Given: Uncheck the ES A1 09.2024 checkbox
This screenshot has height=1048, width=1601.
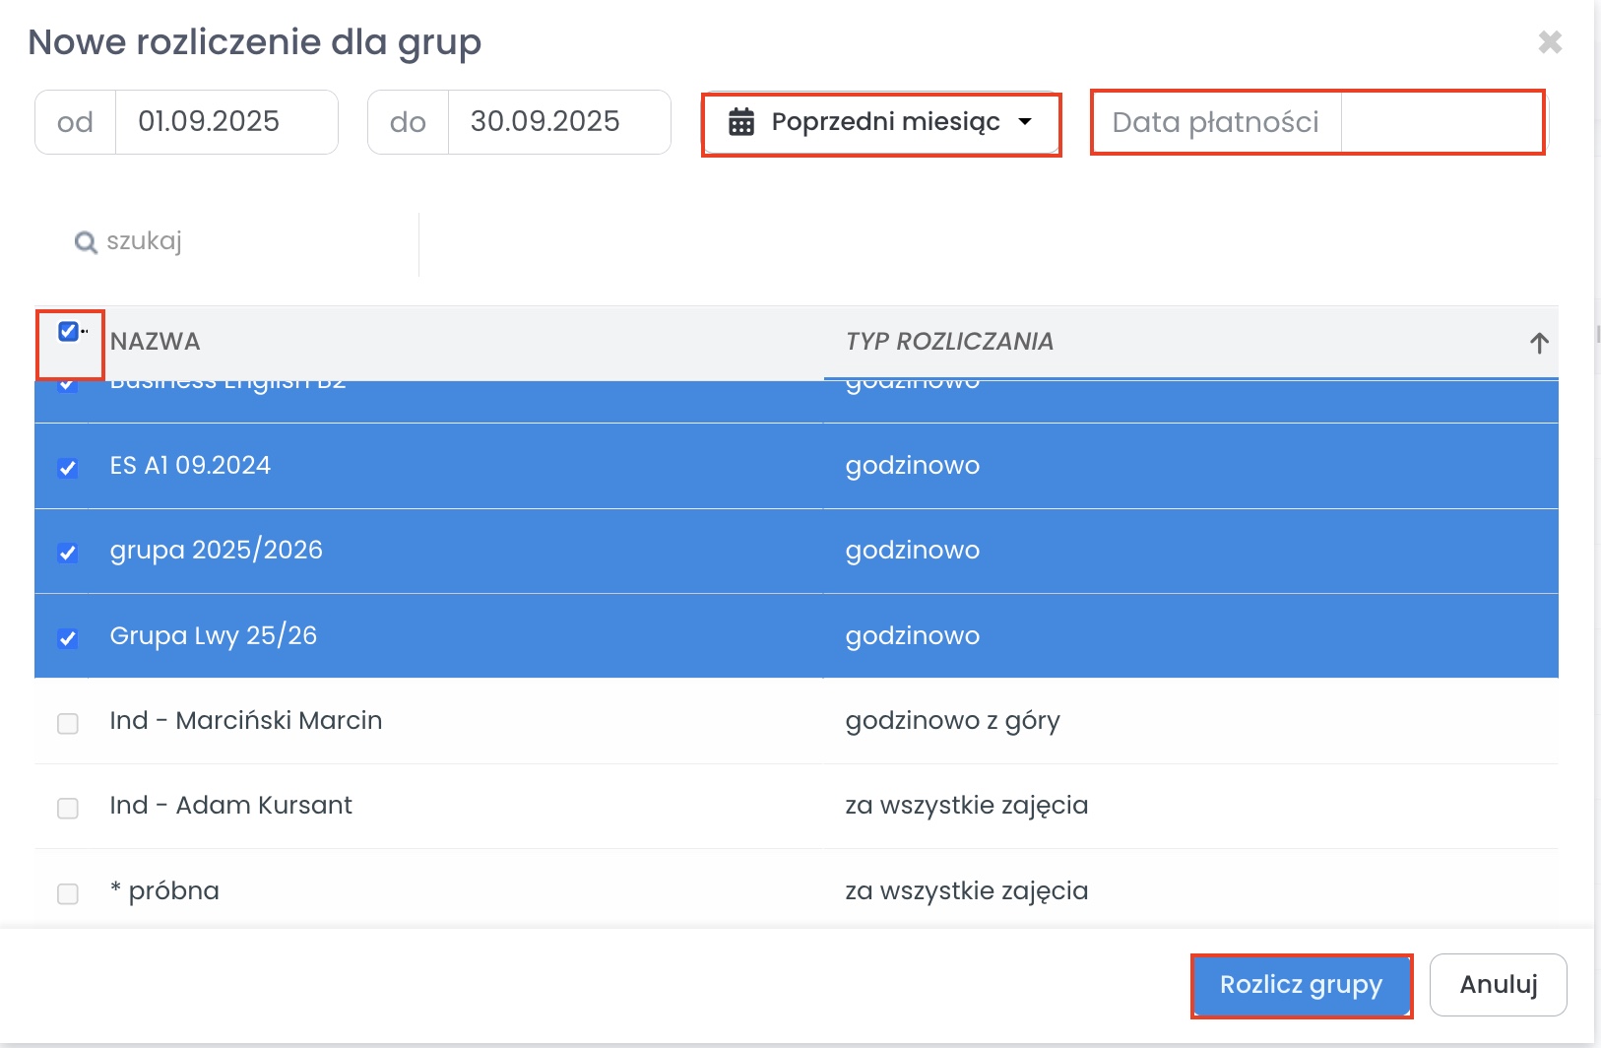Looking at the screenshot, I should [68, 468].
